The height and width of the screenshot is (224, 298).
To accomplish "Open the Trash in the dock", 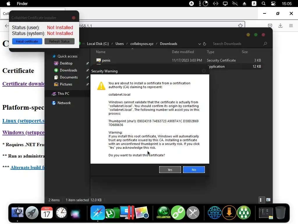I will pyautogui.click(x=281, y=213).
